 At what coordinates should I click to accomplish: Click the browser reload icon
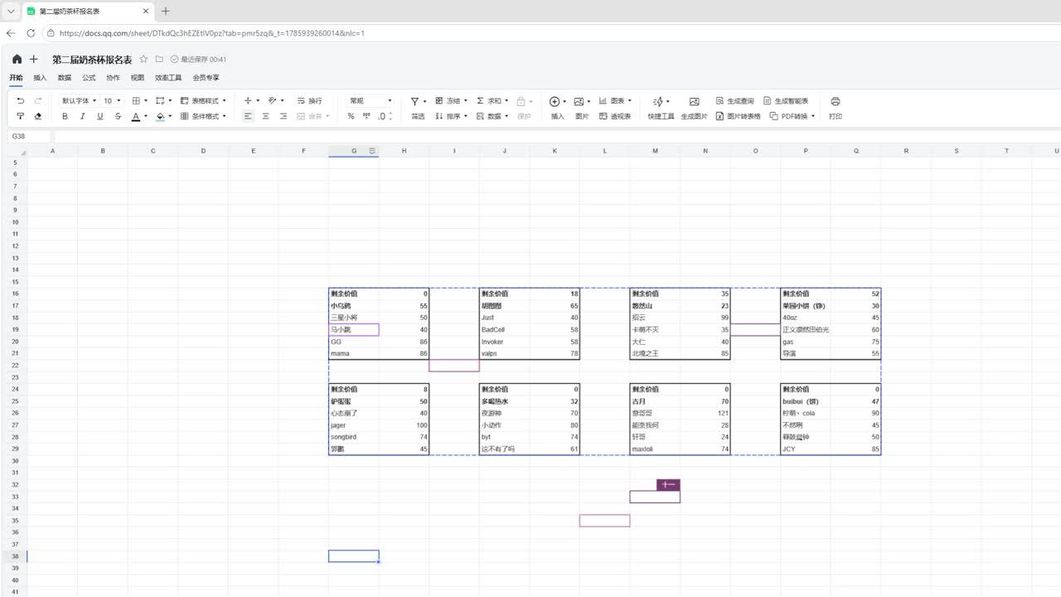[x=31, y=33]
